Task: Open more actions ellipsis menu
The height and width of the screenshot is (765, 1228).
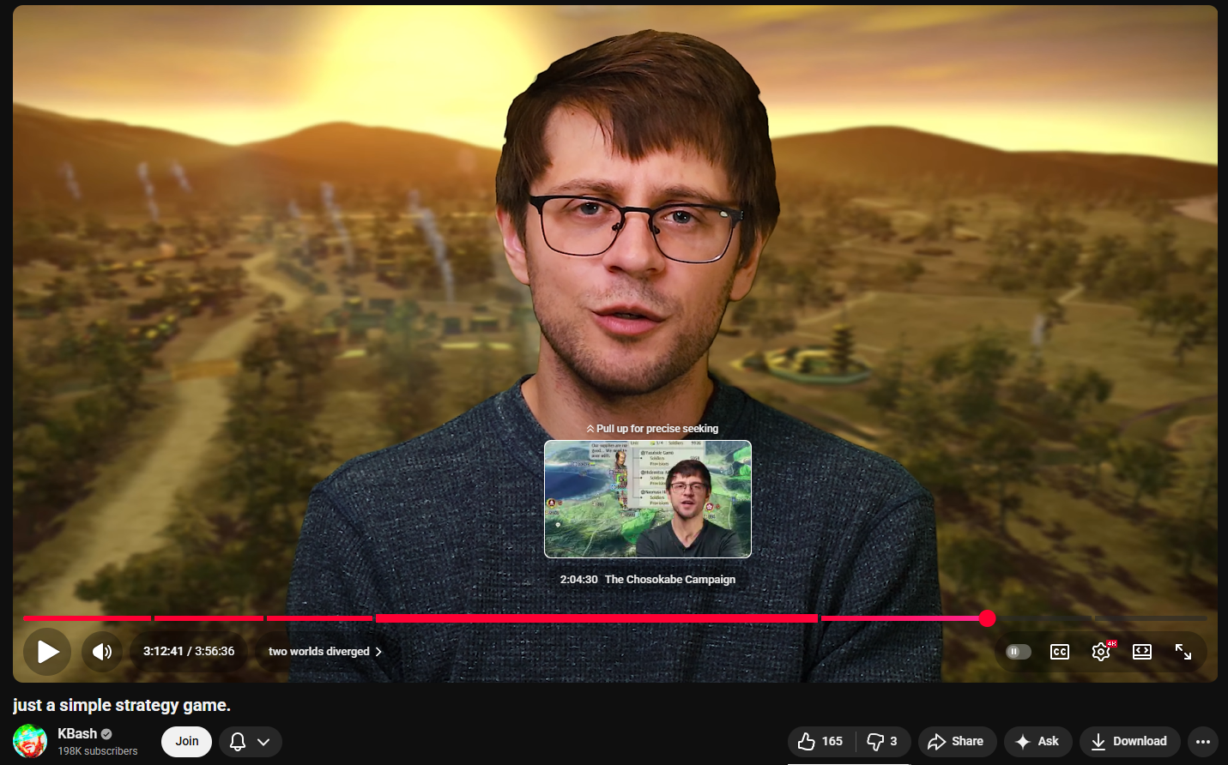Action: click(x=1203, y=742)
